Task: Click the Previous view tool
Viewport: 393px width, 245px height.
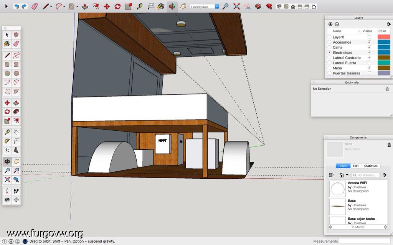Action: click(16, 179)
